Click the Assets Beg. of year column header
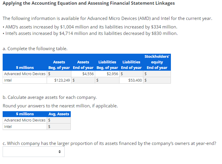This screenshot has height=164, width=222. pos(59,65)
